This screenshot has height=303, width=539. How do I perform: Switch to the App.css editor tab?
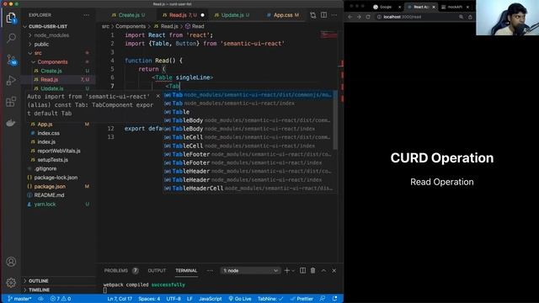283,15
